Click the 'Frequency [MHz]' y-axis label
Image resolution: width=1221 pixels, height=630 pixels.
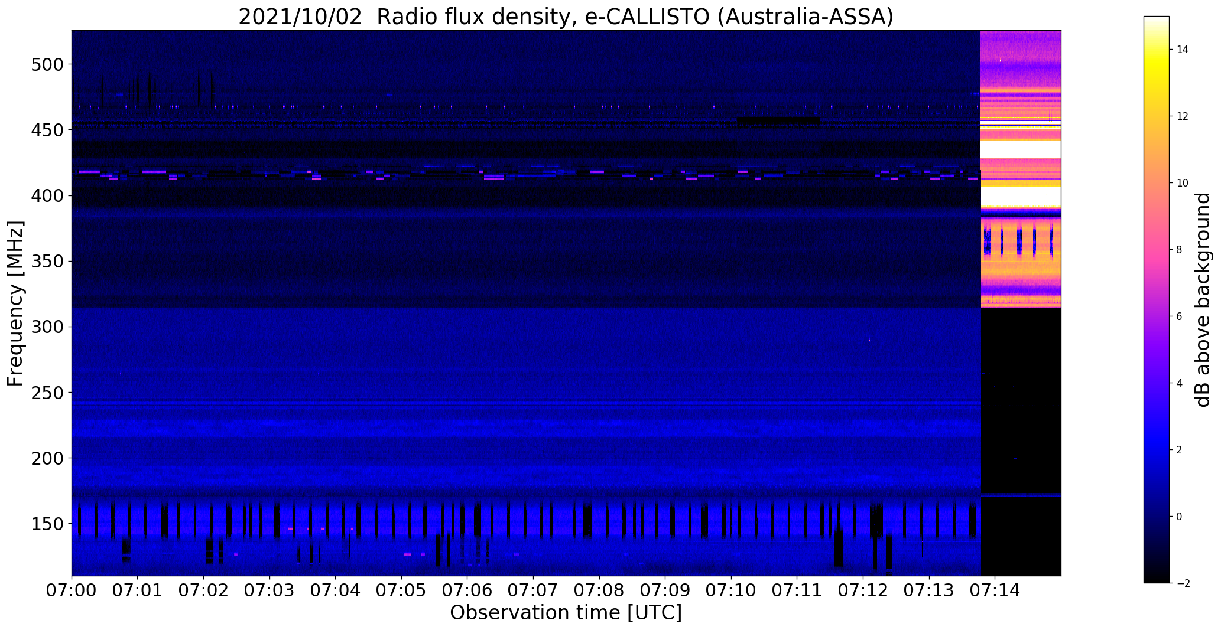click(x=15, y=303)
